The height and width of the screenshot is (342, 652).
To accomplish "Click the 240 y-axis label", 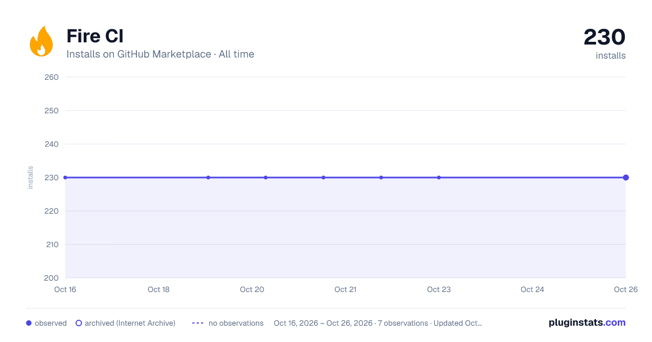I will pyautogui.click(x=52, y=144).
